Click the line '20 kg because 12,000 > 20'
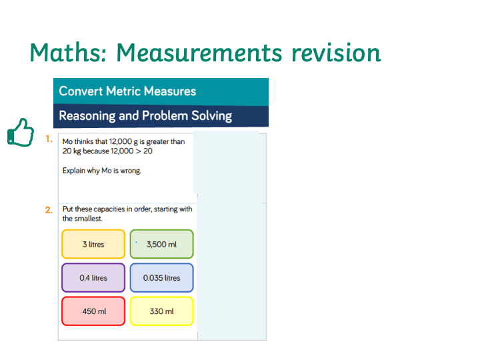The width and height of the screenshot is (480, 360). point(107,151)
